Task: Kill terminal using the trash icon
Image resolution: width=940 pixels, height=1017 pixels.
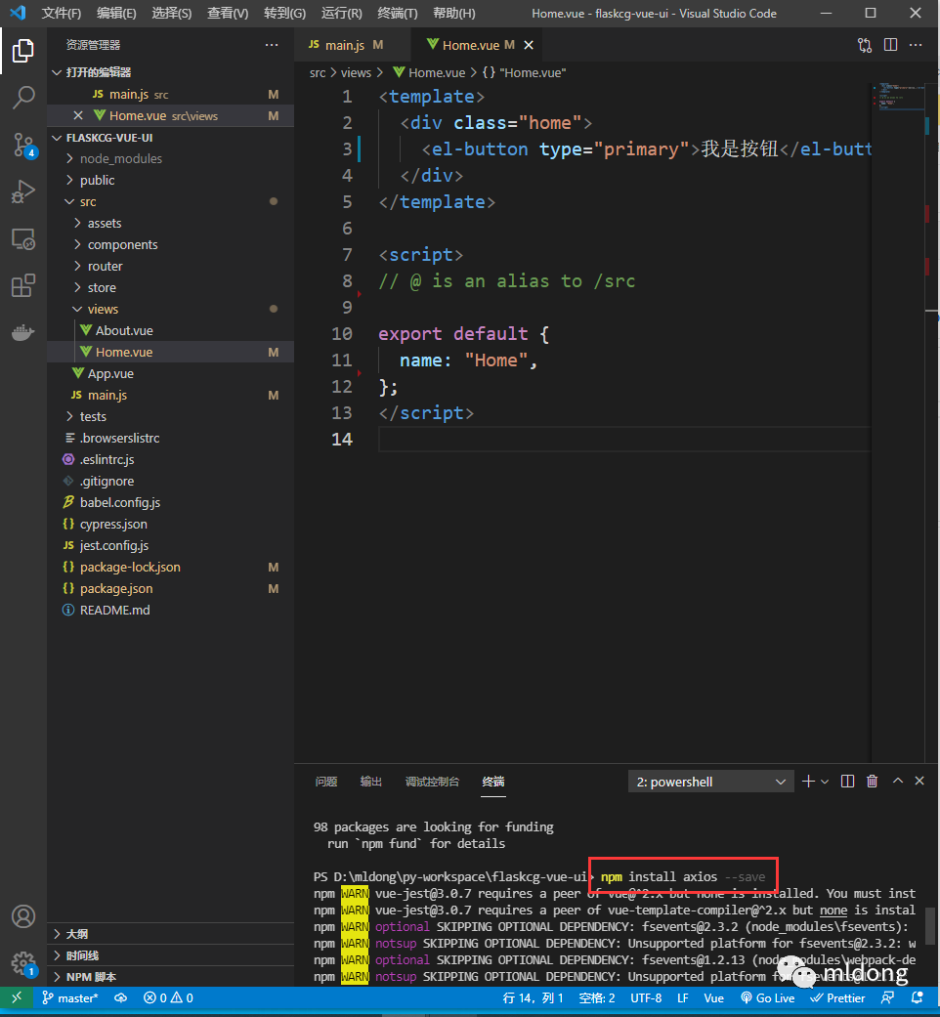Action: pos(872,782)
